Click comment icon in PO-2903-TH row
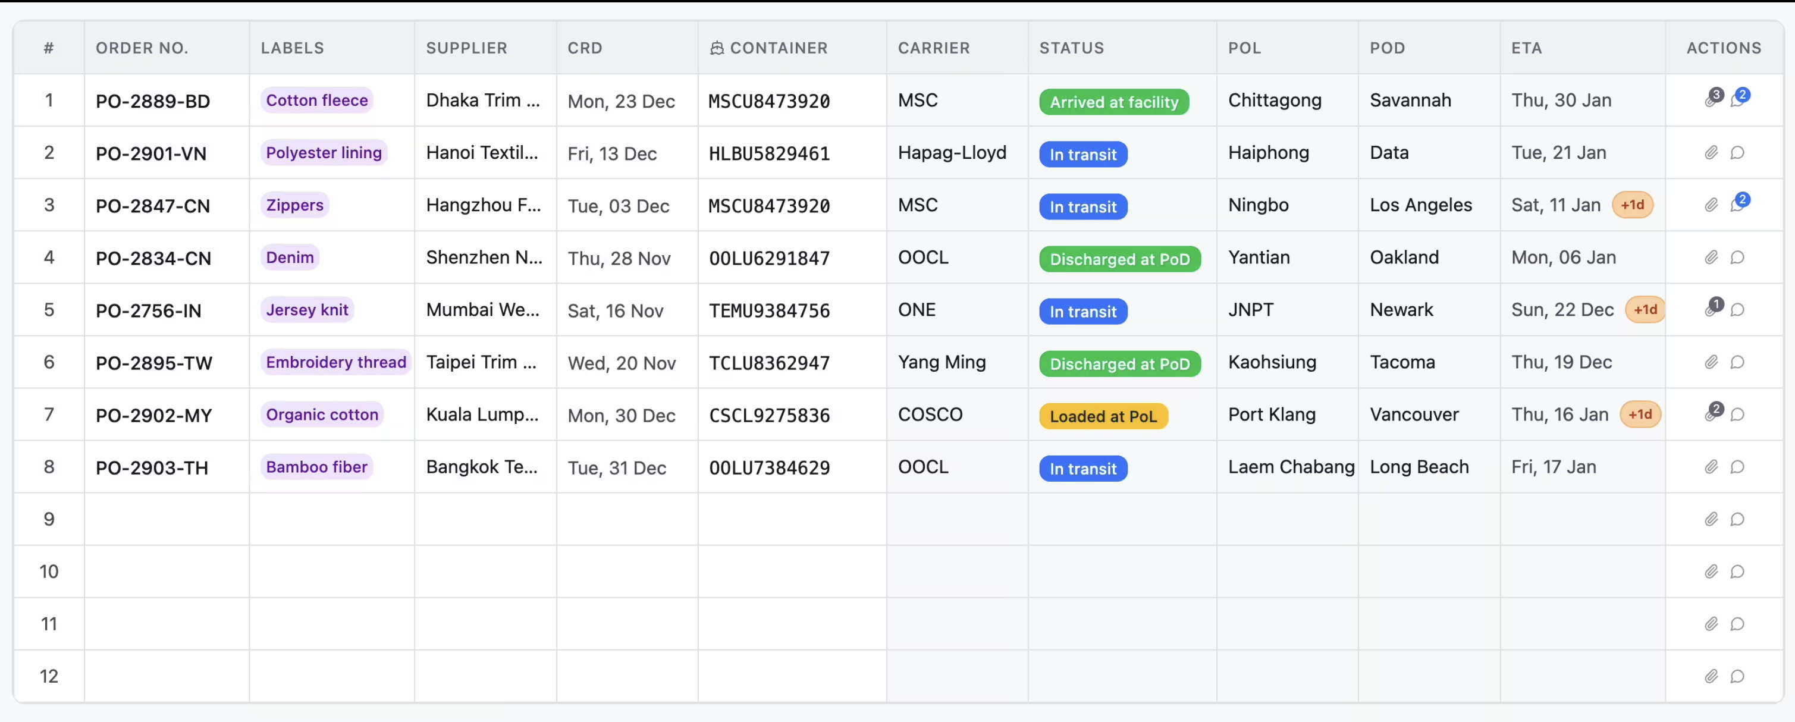The width and height of the screenshot is (1795, 722). [1737, 467]
